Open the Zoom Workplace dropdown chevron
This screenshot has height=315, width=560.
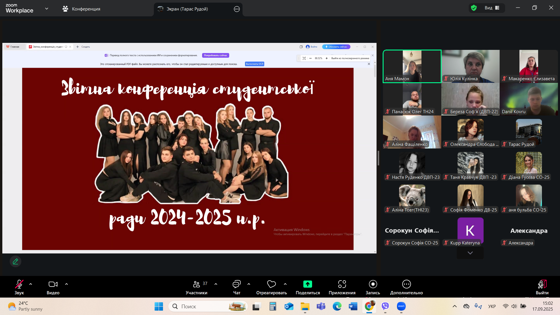[x=47, y=9]
